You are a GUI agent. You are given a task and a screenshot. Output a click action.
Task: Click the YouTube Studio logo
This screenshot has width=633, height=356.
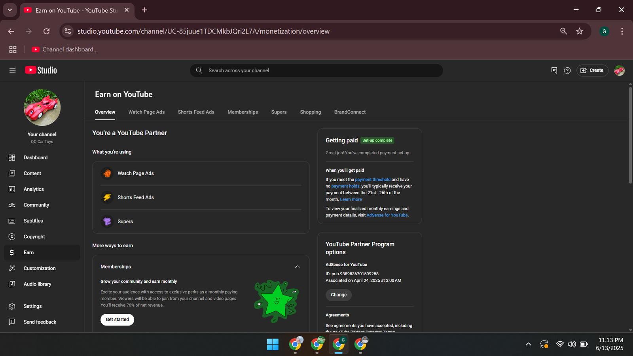tap(41, 70)
